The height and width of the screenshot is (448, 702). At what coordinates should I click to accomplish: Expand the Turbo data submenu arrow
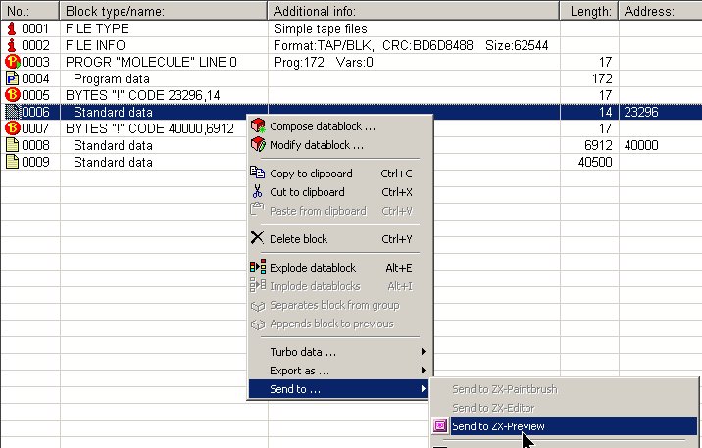424,352
